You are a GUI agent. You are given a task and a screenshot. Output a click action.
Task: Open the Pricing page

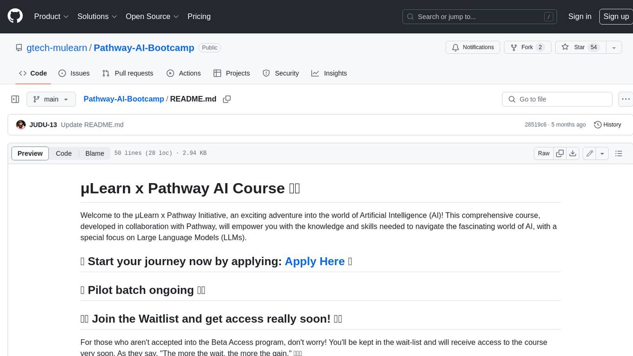(199, 16)
